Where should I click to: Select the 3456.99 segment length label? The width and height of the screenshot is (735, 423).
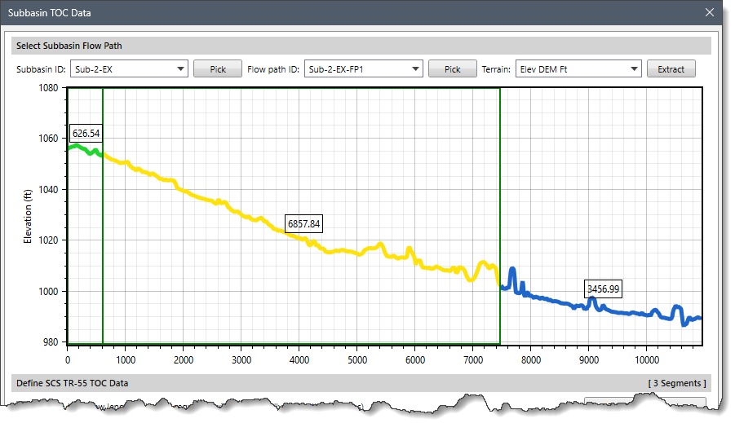(x=603, y=289)
